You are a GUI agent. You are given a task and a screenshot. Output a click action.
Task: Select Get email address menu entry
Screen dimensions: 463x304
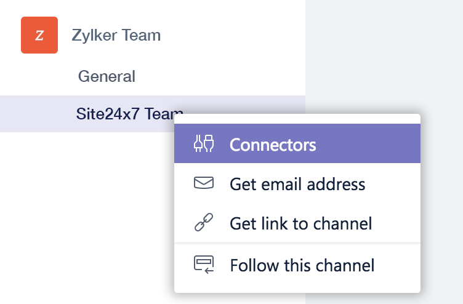click(x=297, y=184)
